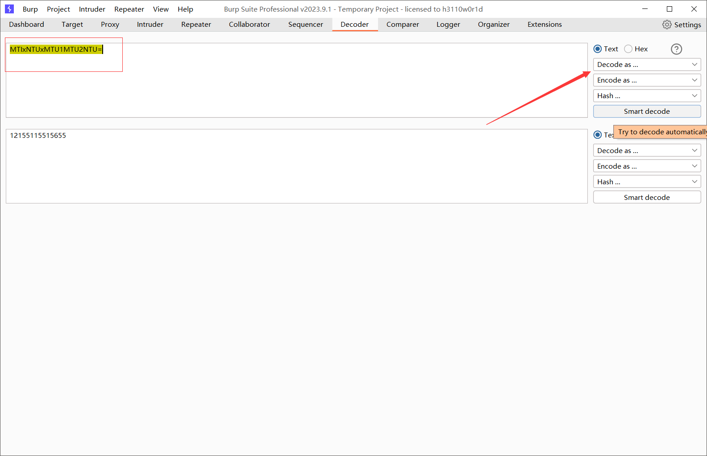Switch to the Intruder tool tab
The image size is (707, 456).
(x=150, y=25)
